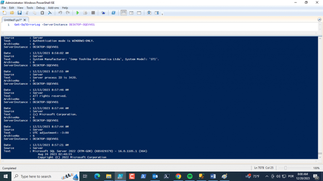Paste from clipboard via toolbar

coord(42,13)
